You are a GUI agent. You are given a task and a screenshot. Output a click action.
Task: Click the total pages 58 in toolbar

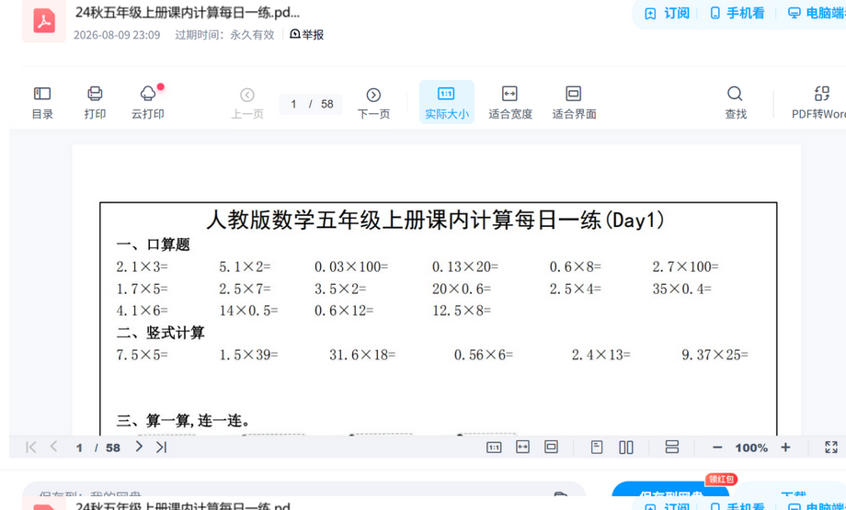[x=327, y=104]
